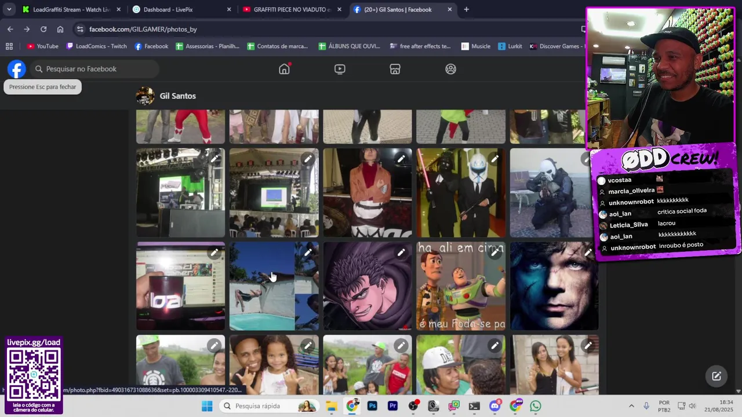Open the Windows Start menu
742x417 pixels.
[x=207, y=406]
